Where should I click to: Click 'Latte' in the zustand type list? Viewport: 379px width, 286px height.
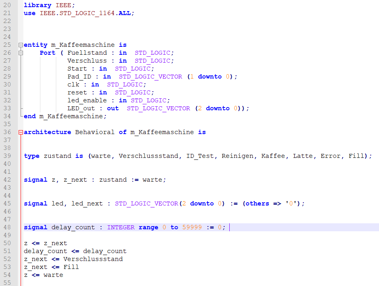coord(303,156)
